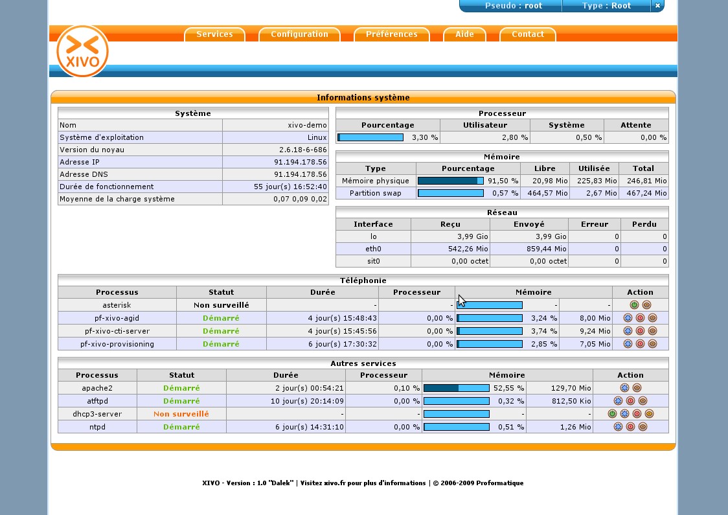
Task: Click monitoring eye icon for pf-xivo-provisioning
Action: click(652, 344)
